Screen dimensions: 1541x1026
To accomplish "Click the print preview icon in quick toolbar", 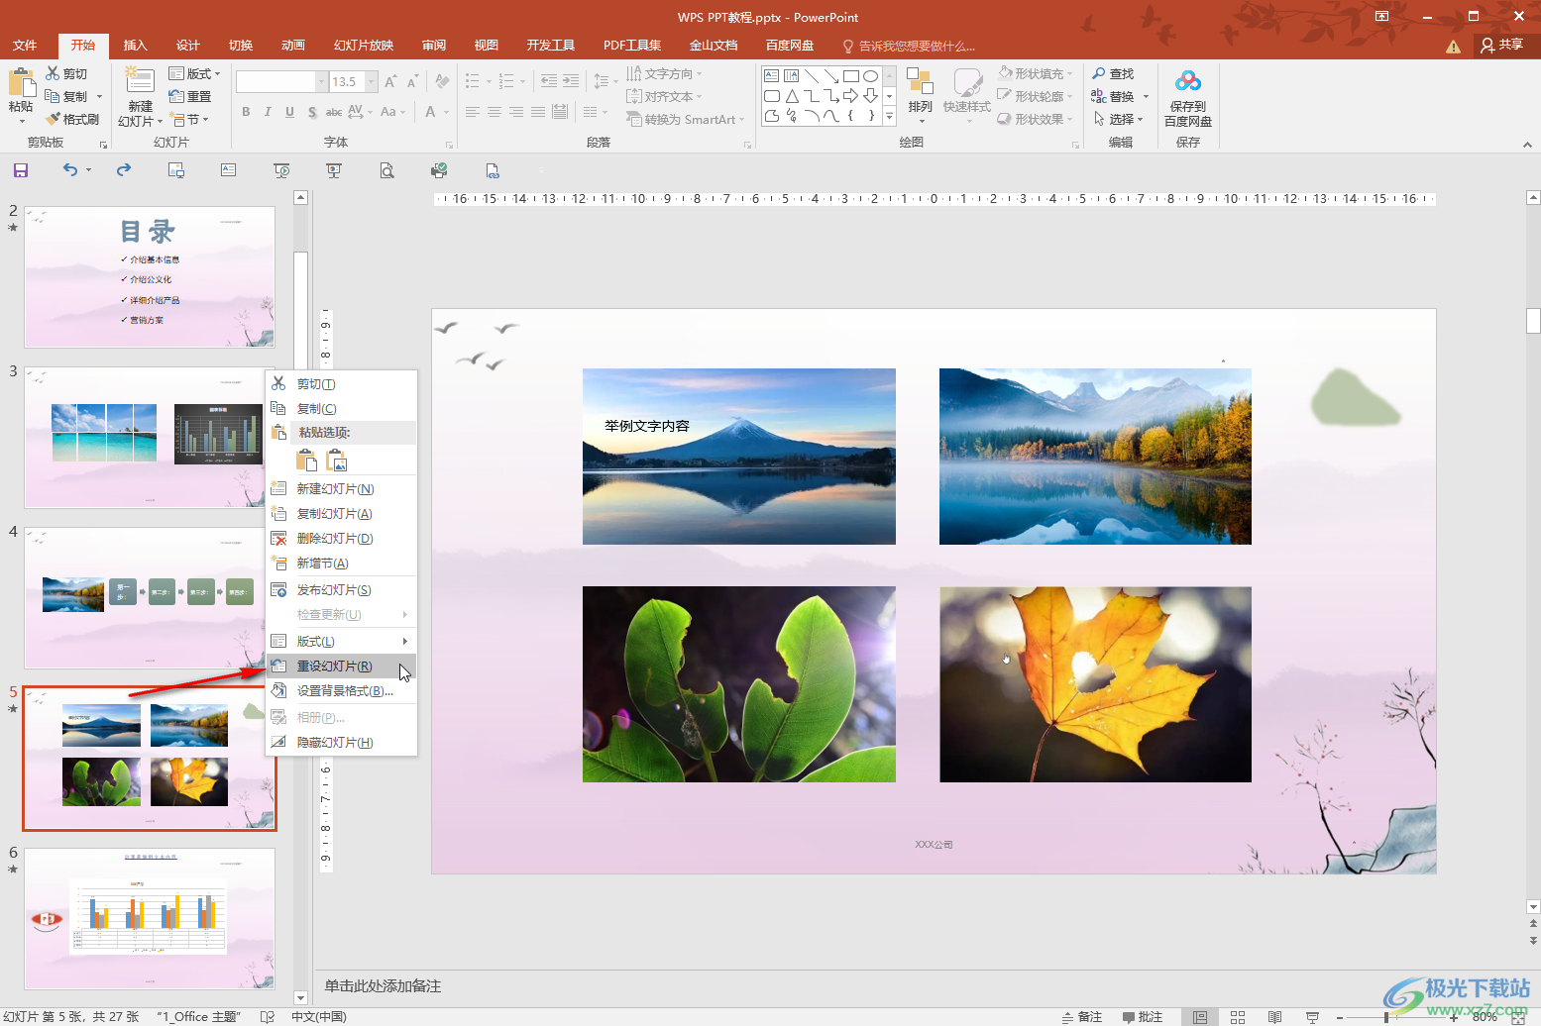I will pos(387,170).
